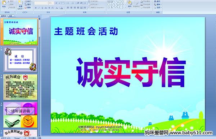Click the oval shape in shapes gallery
The width and height of the screenshot is (216, 139).
pyautogui.click(x=123, y=2)
